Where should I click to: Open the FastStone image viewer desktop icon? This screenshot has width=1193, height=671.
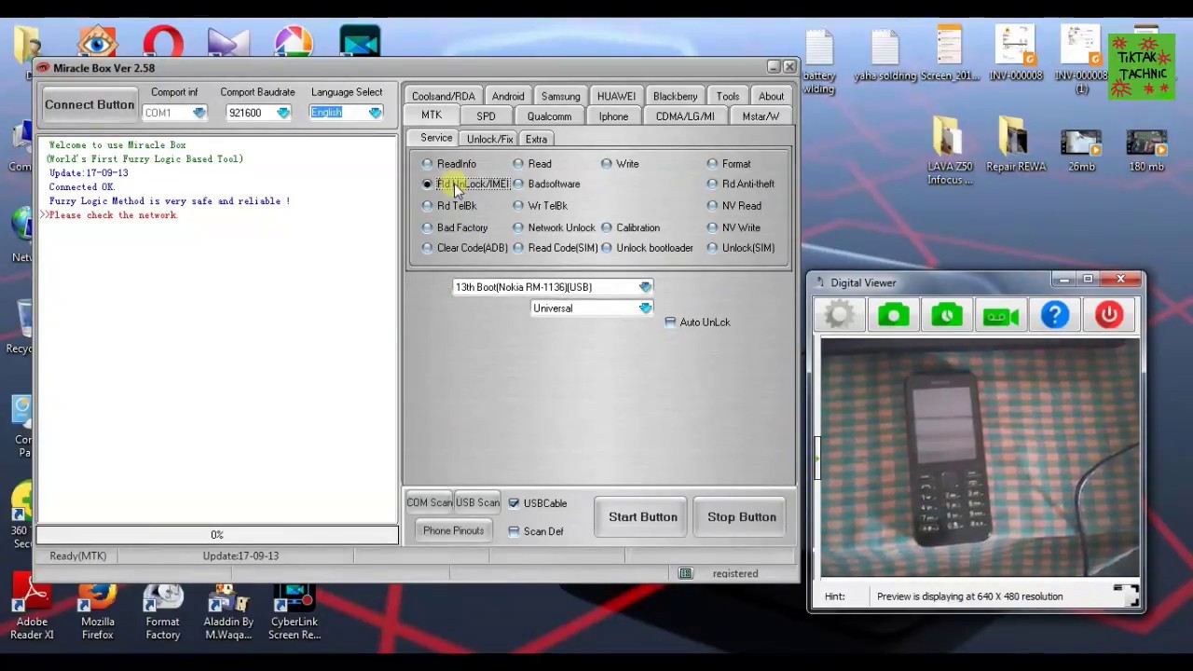point(98,43)
